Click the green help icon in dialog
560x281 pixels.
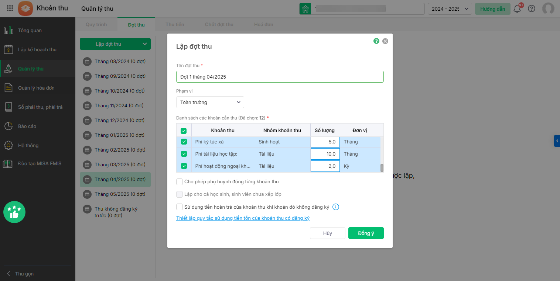(376, 41)
